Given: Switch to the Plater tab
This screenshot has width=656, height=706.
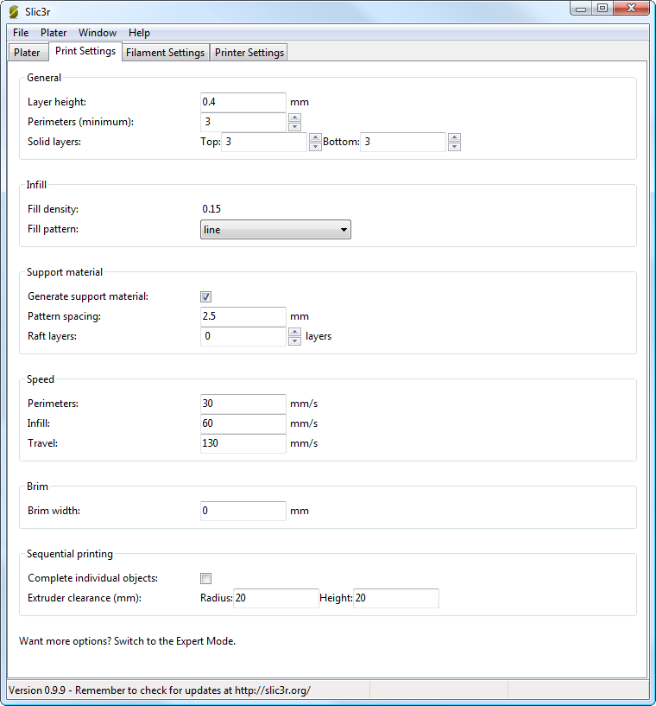Looking at the screenshot, I should click(27, 52).
